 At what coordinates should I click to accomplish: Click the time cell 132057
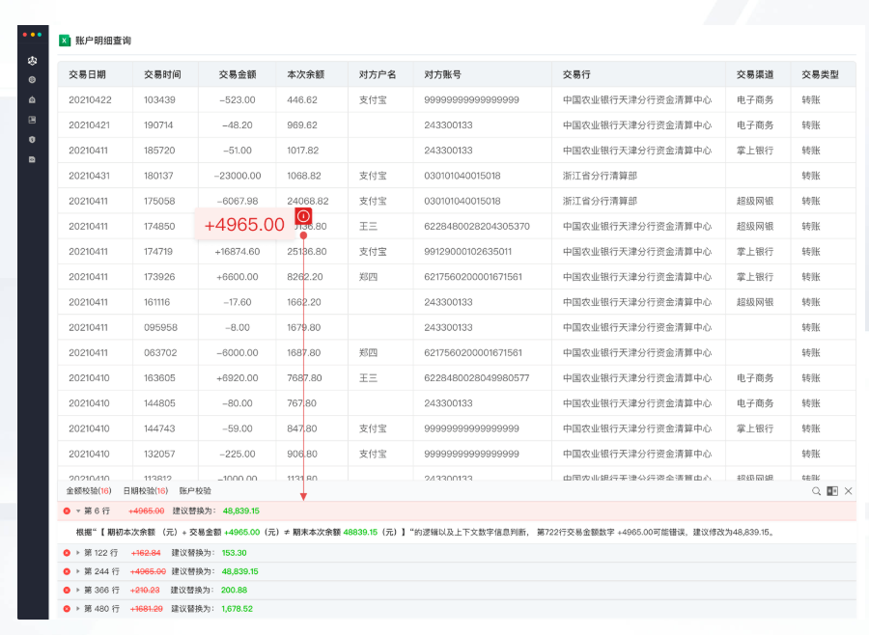click(159, 454)
